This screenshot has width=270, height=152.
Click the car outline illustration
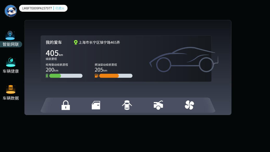click(184, 59)
